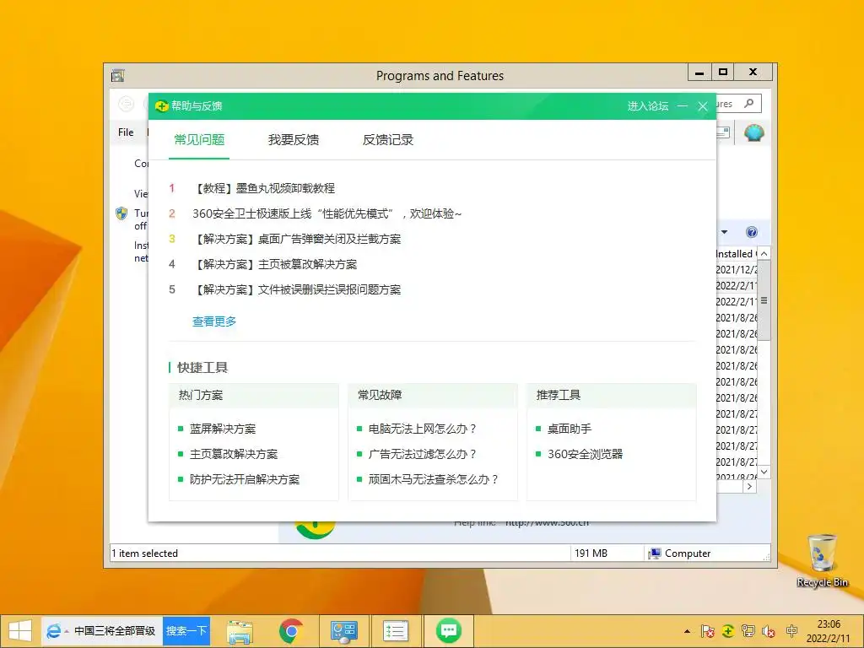Open the green chat bubble taskbar app

pyautogui.click(x=449, y=630)
